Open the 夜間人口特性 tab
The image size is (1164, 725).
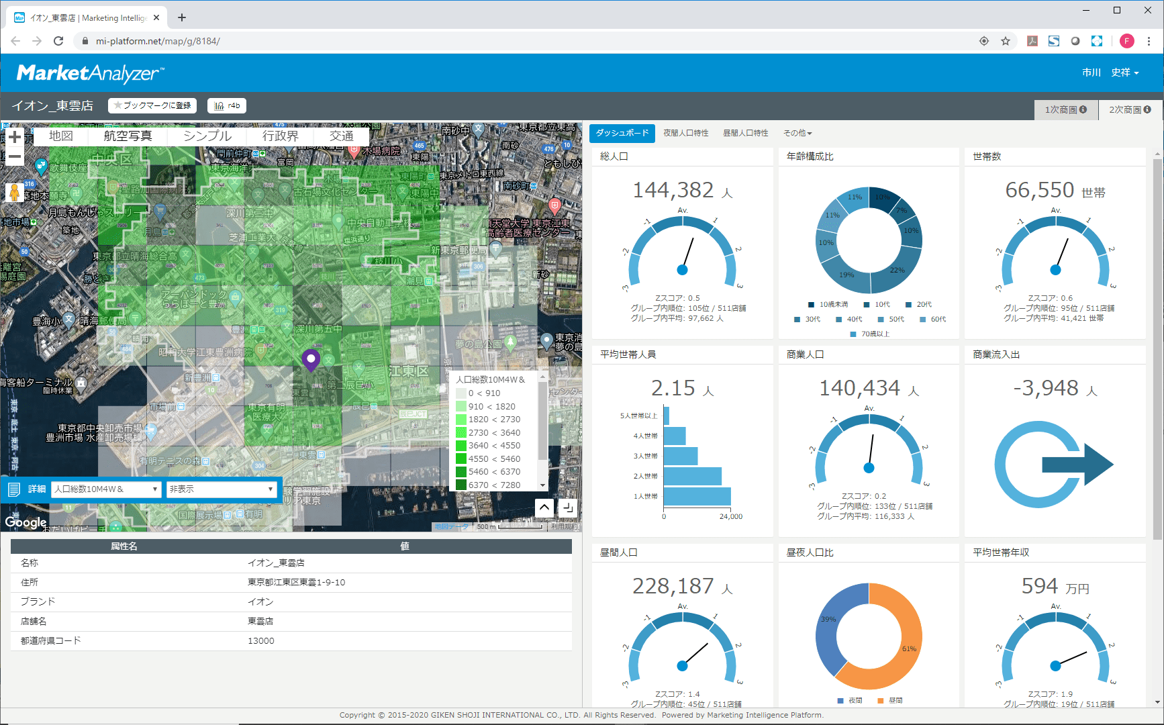pos(686,133)
